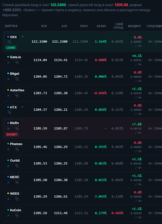Click the OKX bid value 122.1500
Screen dimensions: 162x224
click(x=39, y=42)
